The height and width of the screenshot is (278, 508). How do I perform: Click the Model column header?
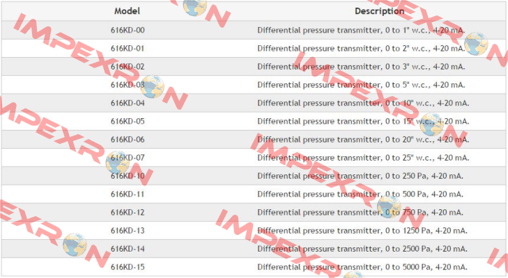(x=127, y=11)
